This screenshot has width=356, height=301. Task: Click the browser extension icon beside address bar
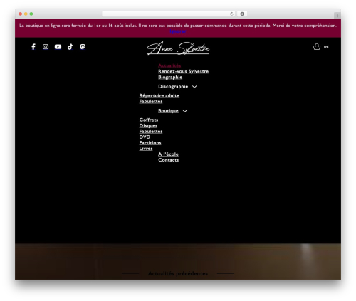click(242, 14)
